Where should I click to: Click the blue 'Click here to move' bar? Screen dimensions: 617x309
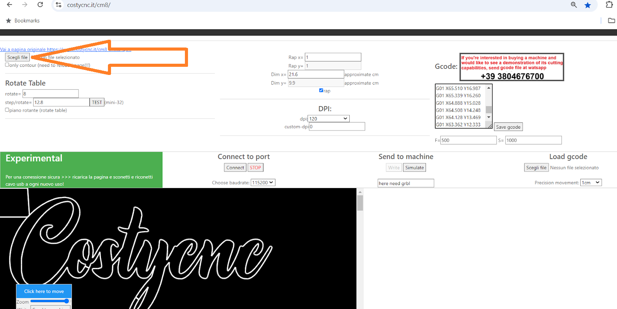coord(44,291)
